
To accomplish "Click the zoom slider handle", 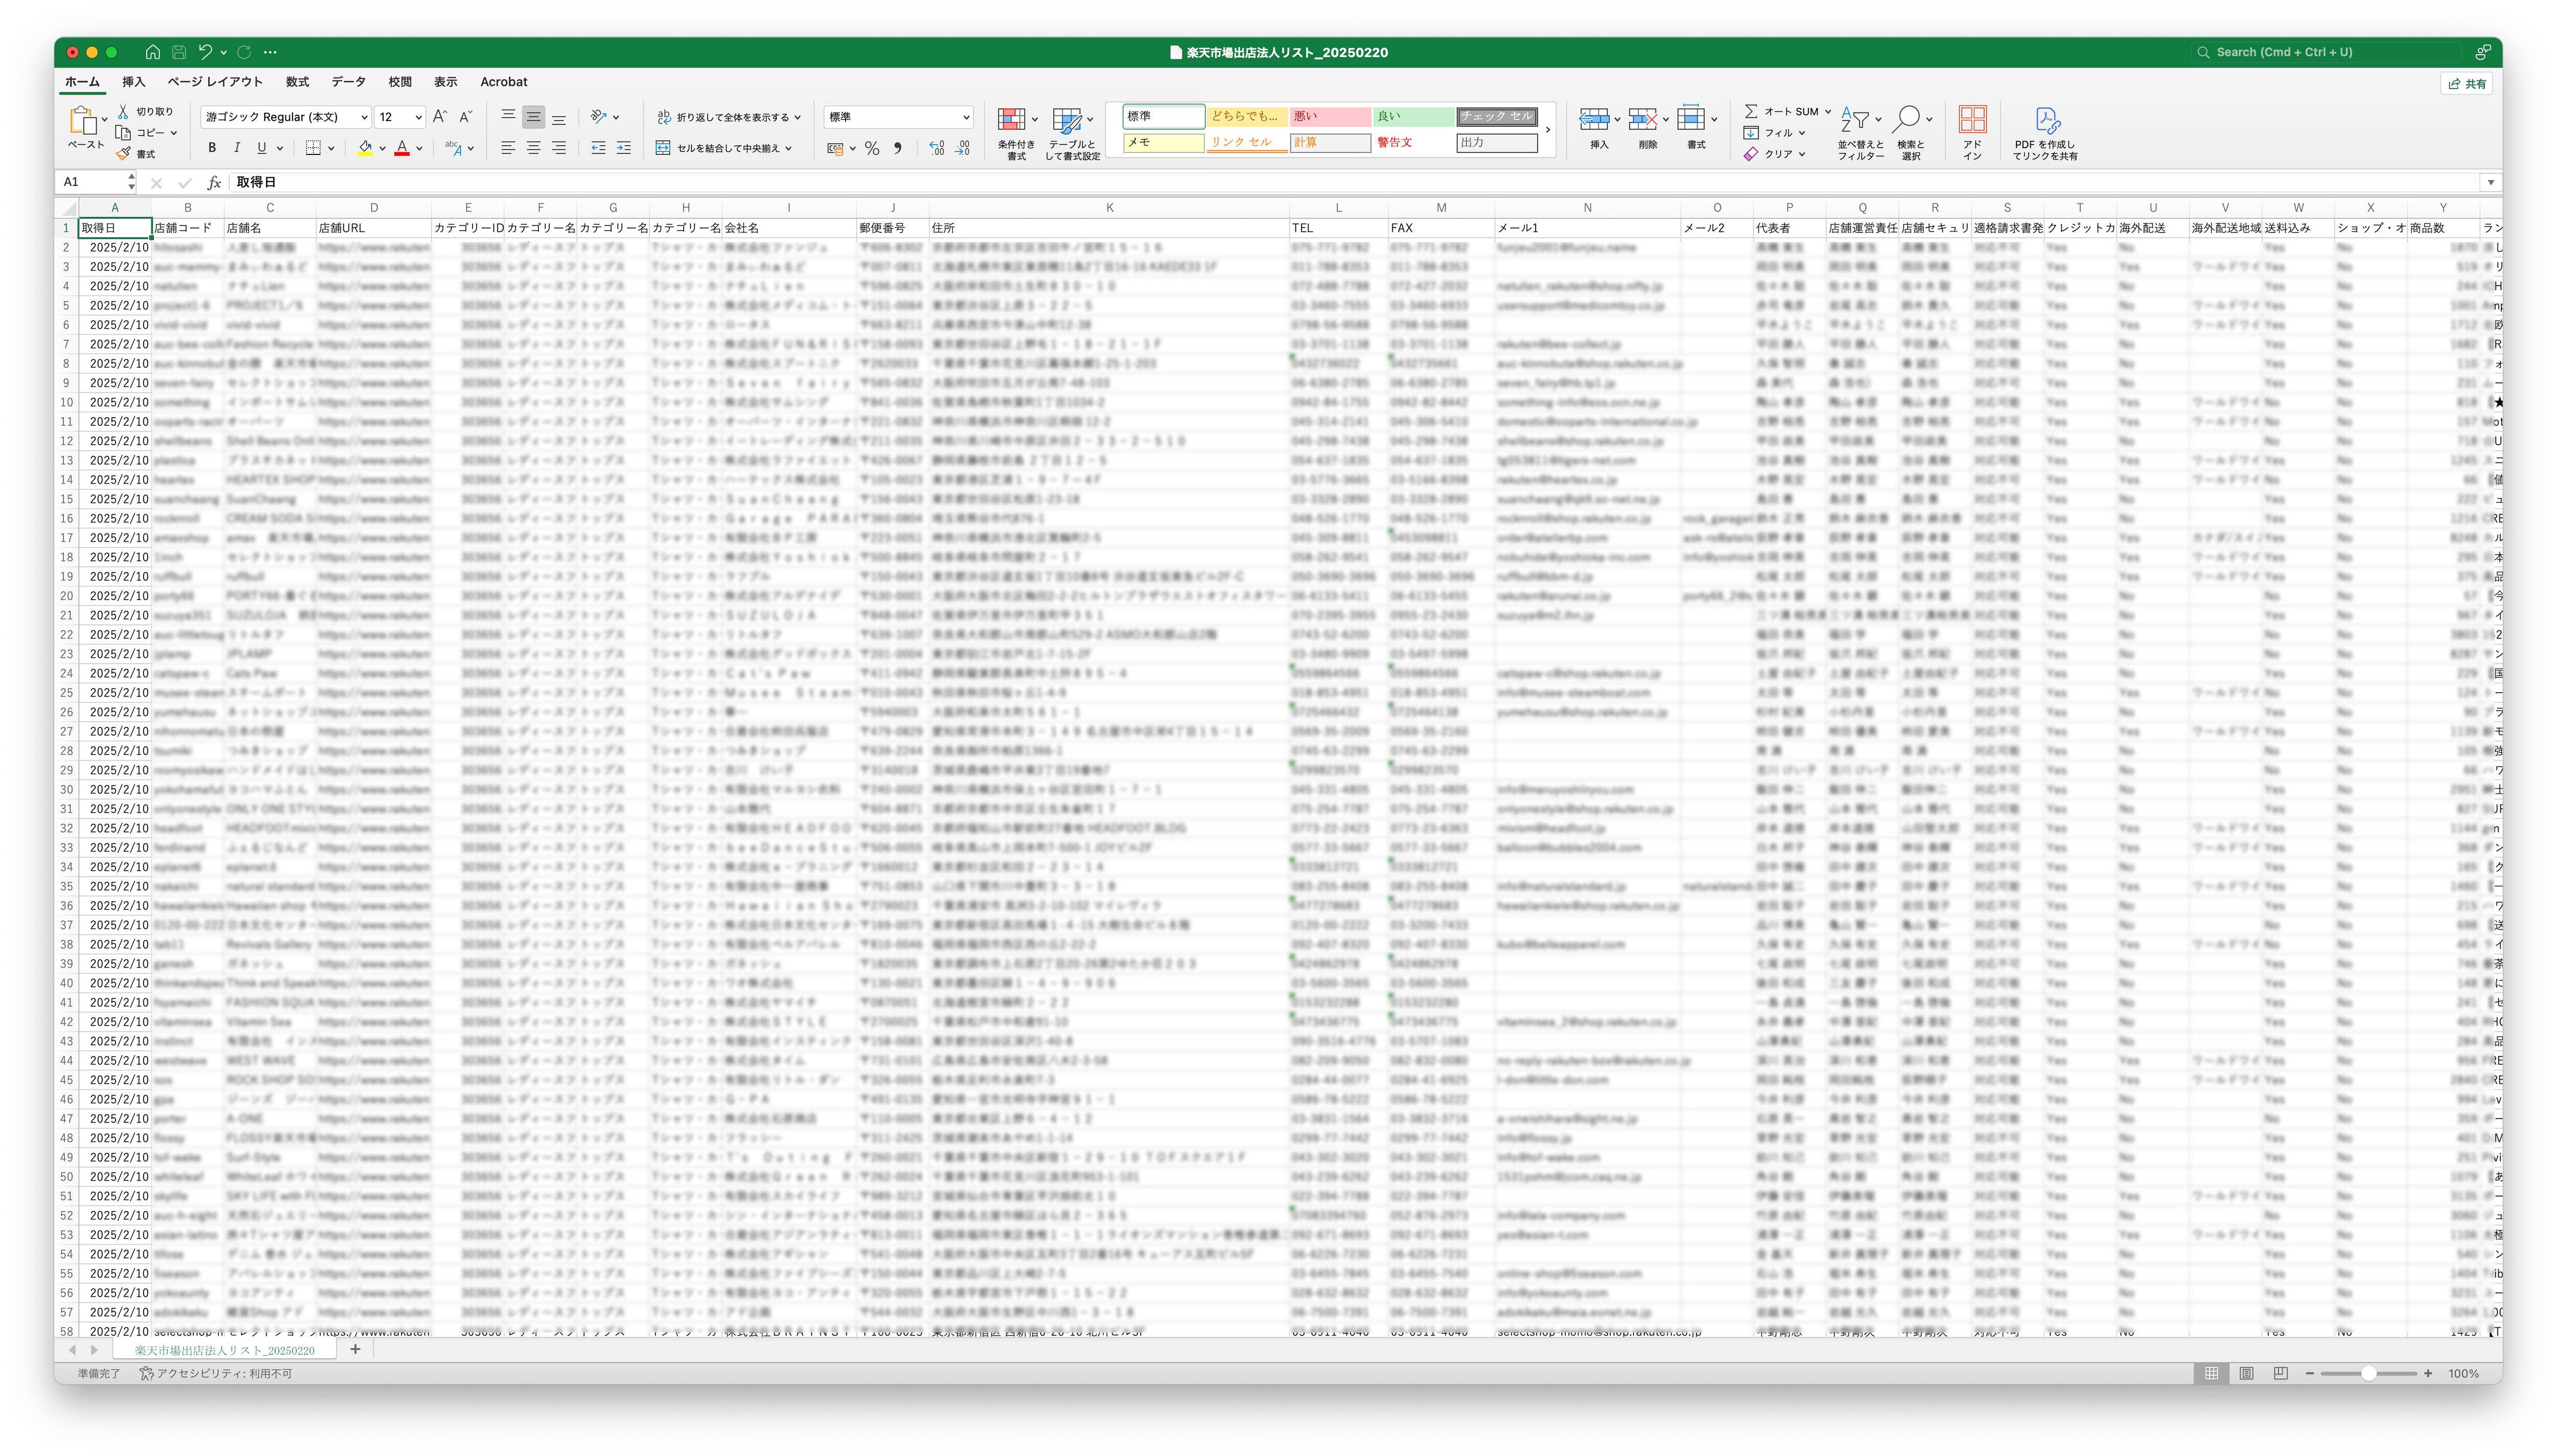I will click(x=2368, y=1374).
